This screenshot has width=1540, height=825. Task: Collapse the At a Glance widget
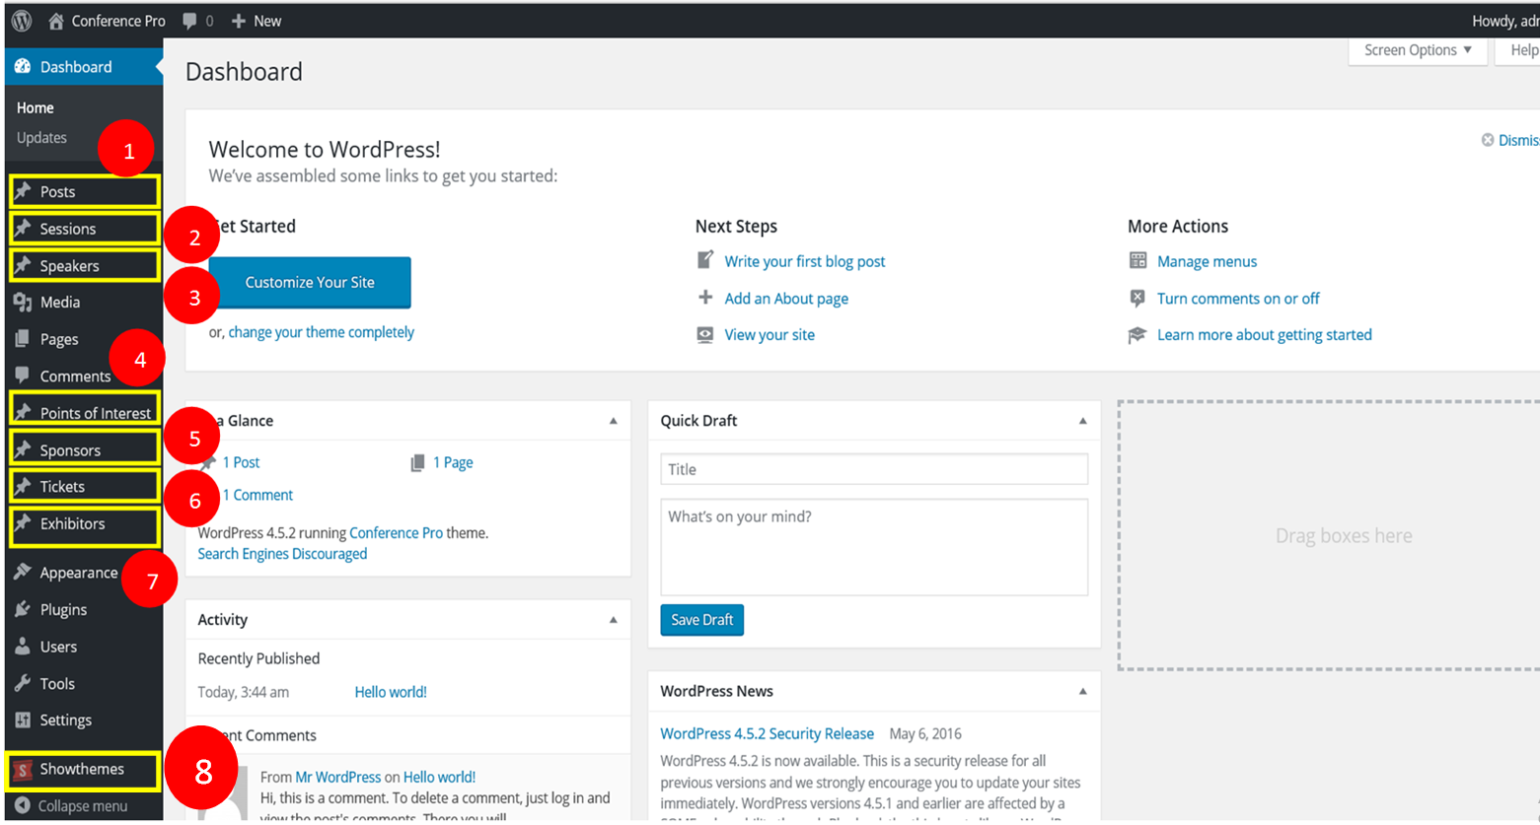pos(614,421)
